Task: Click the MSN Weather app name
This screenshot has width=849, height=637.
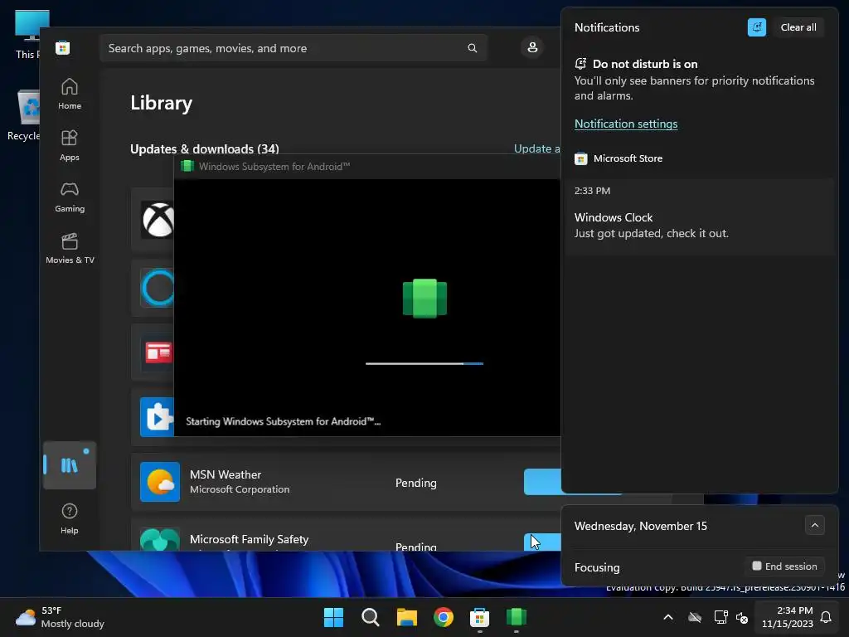Action: (x=226, y=474)
